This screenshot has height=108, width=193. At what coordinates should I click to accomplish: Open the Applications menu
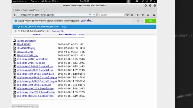(x=20, y=1)
